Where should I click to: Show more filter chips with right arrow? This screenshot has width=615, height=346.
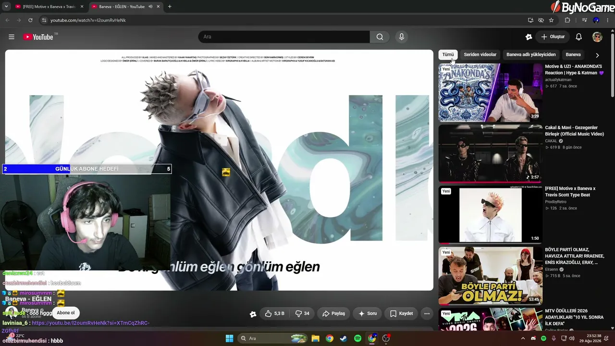pyautogui.click(x=597, y=55)
